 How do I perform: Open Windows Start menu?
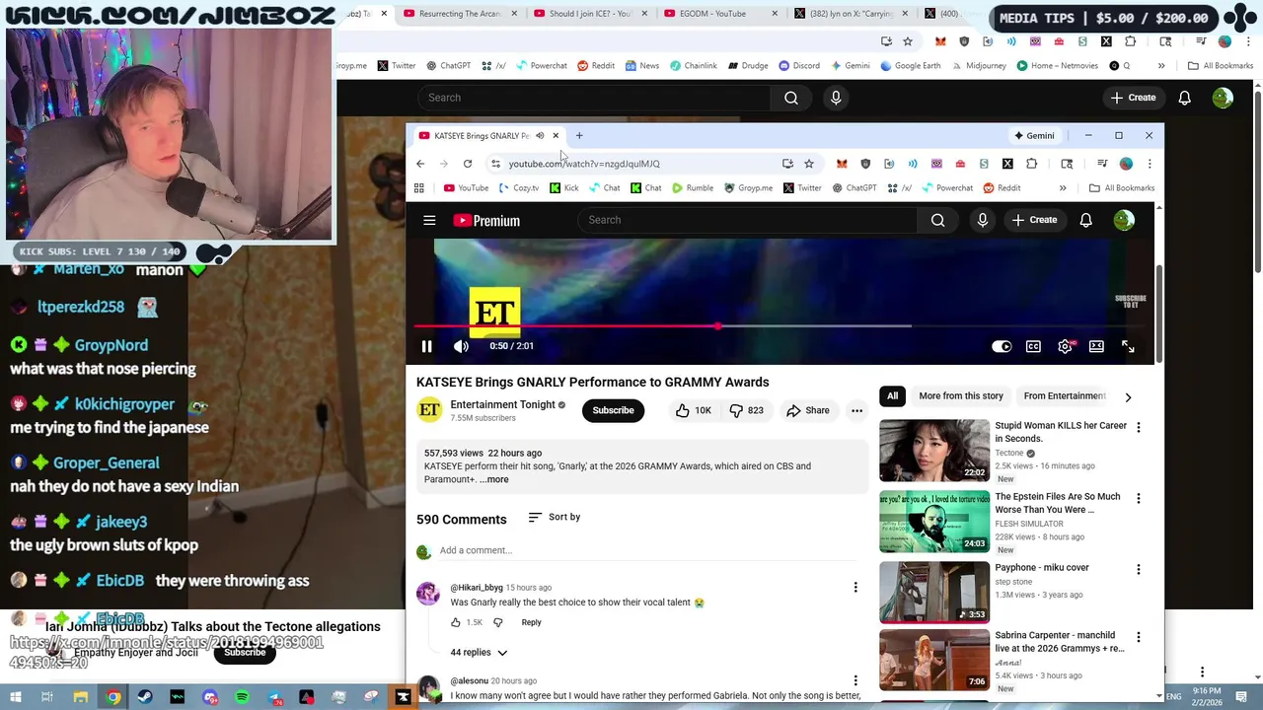15,697
